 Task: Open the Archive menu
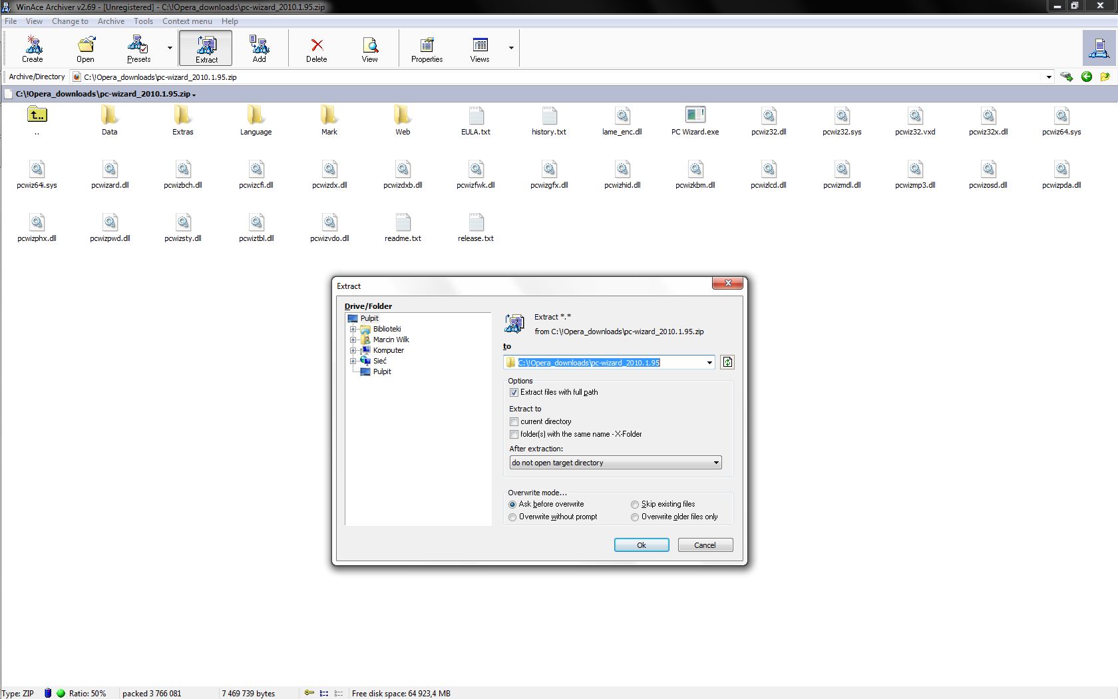(111, 21)
